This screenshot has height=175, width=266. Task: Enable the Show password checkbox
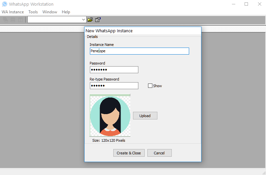tap(150, 86)
